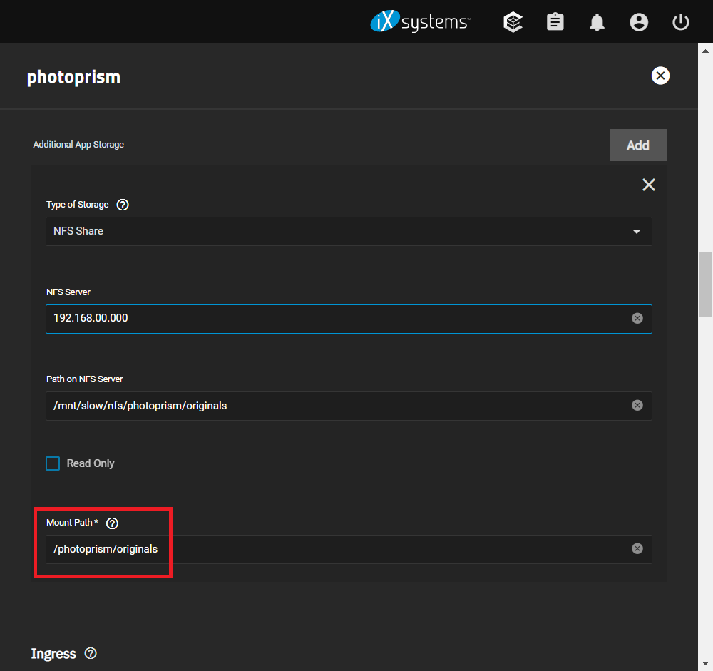Image resolution: width=713 pixels, height=671 pixels.
Task: Close the photoprism configuration panel
Action: 660,76
